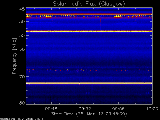Click the 'Start Time (25-Mar-13 09:45:00)' label
This screenshot has width=160, height=120.
89,114
